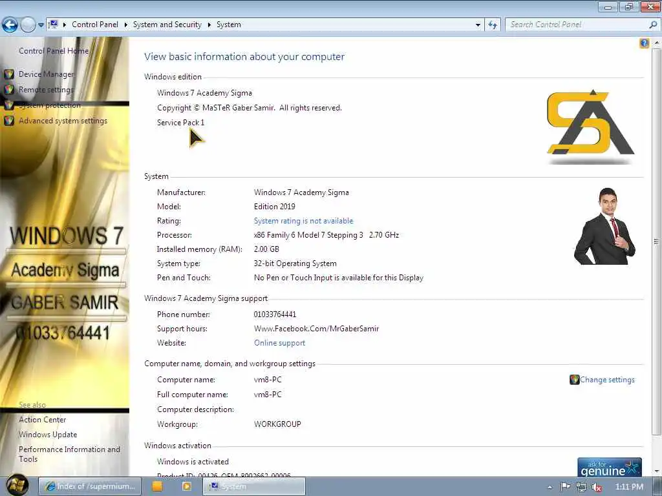Click the muted volume tray icon
662x496 pixels.
point(597,487)
